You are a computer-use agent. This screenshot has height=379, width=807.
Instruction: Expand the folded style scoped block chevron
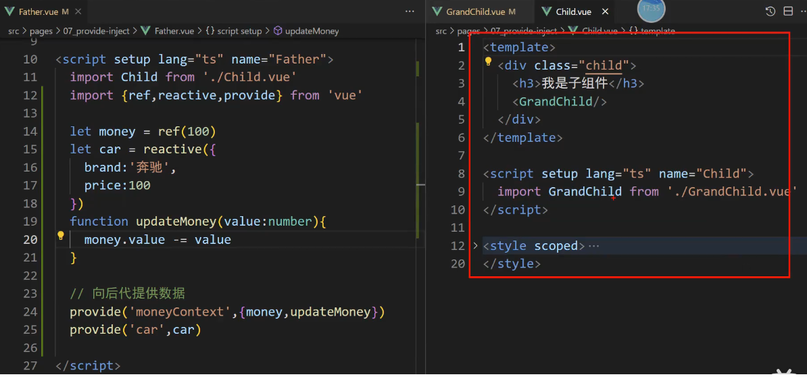pos(475,246)
